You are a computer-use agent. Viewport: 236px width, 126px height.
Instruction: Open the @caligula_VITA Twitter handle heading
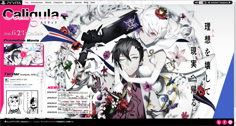pyautogui.click(x=28, y=75)
